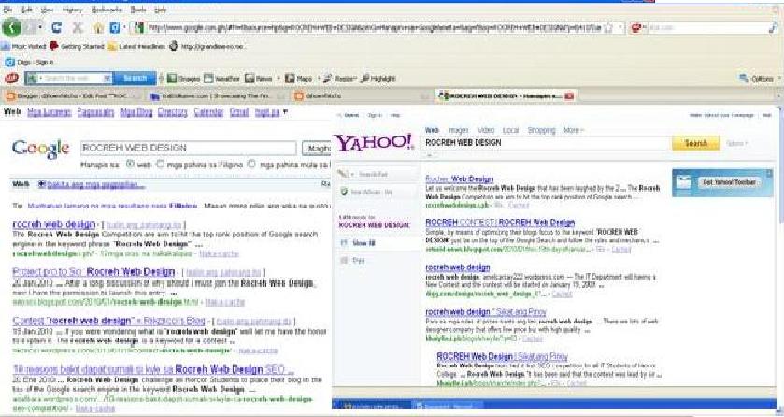Click the Mga Larawan link in Google
This screenshot has width=784, height=417.
tap(49, 112)
